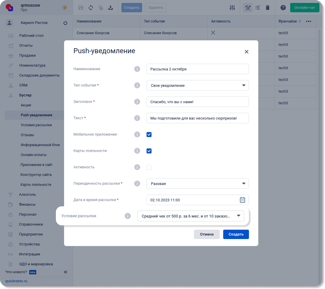The image size is (325, 289).
Task: Click info icon beside Условие рассылки
Action: click(128, 216)
